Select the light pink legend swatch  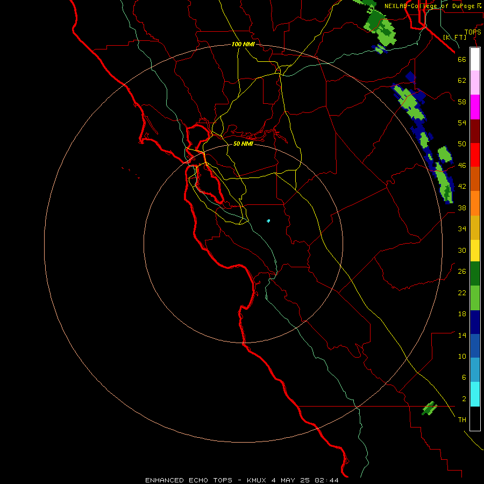click(x=475, y=83)
